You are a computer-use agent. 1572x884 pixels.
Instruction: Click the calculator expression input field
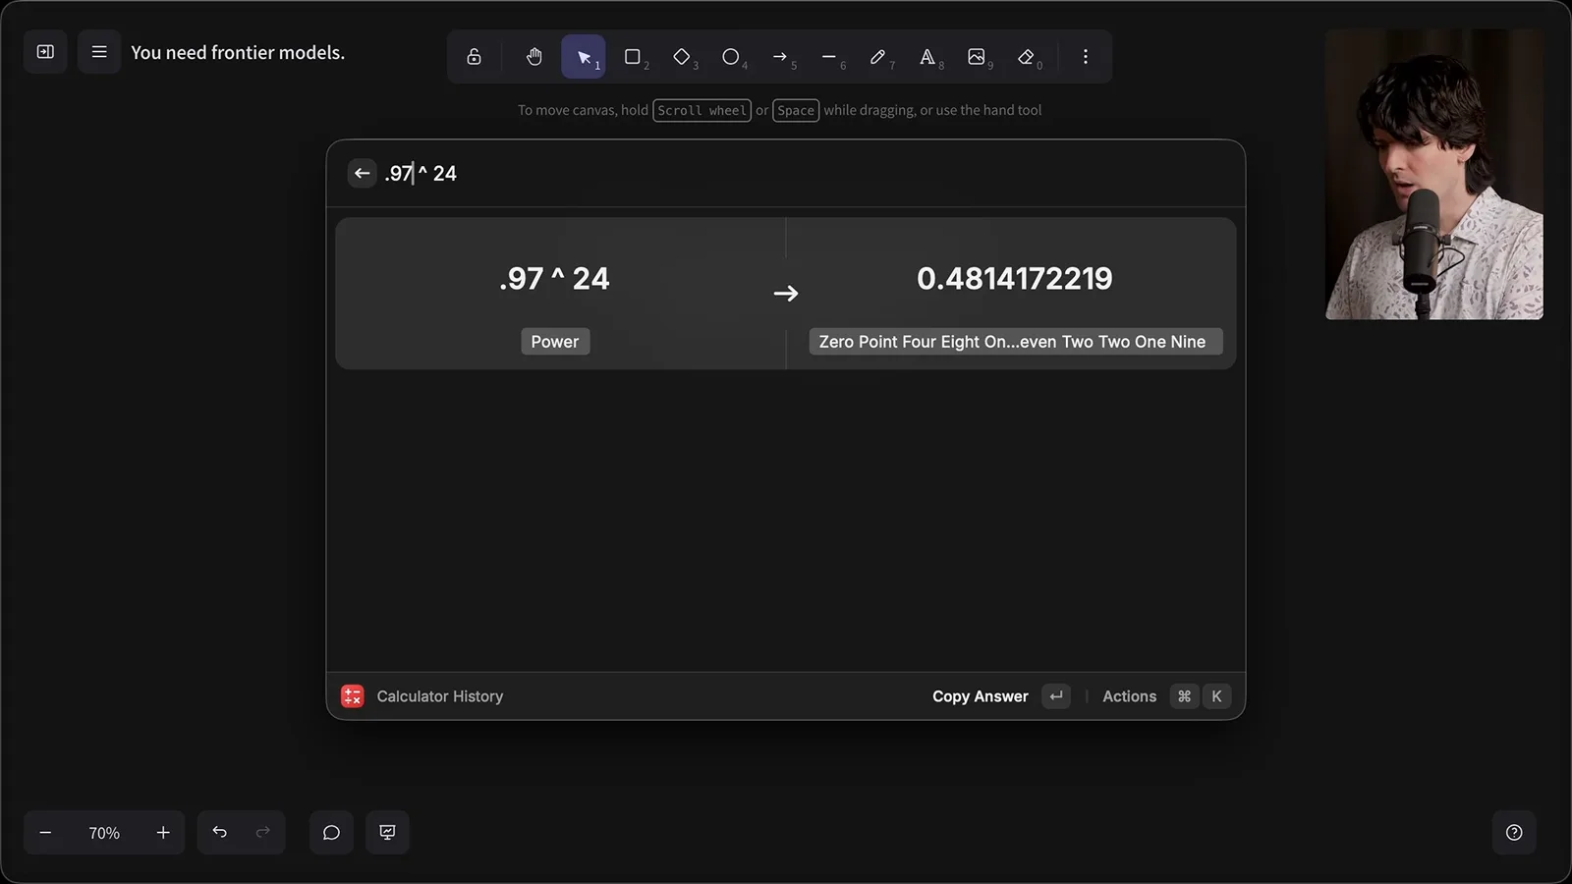(806, 173)
